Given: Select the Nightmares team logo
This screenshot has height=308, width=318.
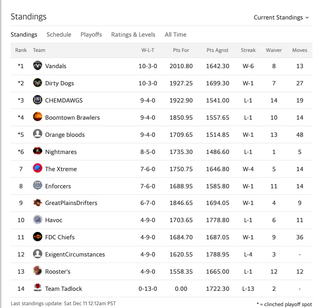Looking at the screenshot, I should [x=38, y=151].
